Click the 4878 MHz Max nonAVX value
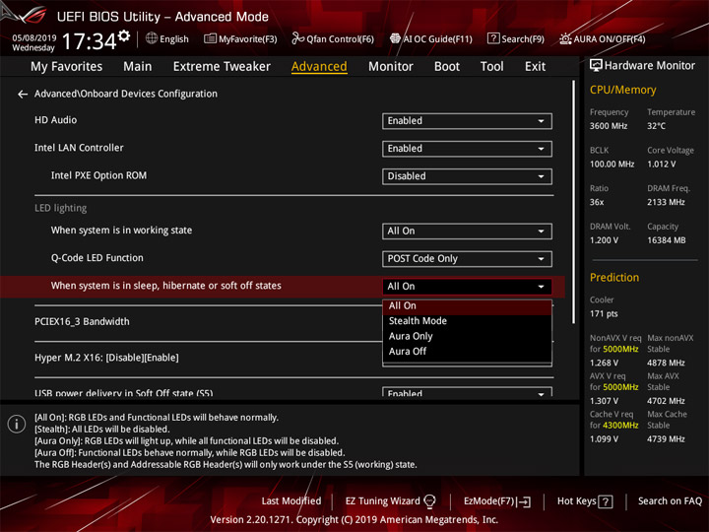The image size is (709, 532). pos(666,364)
